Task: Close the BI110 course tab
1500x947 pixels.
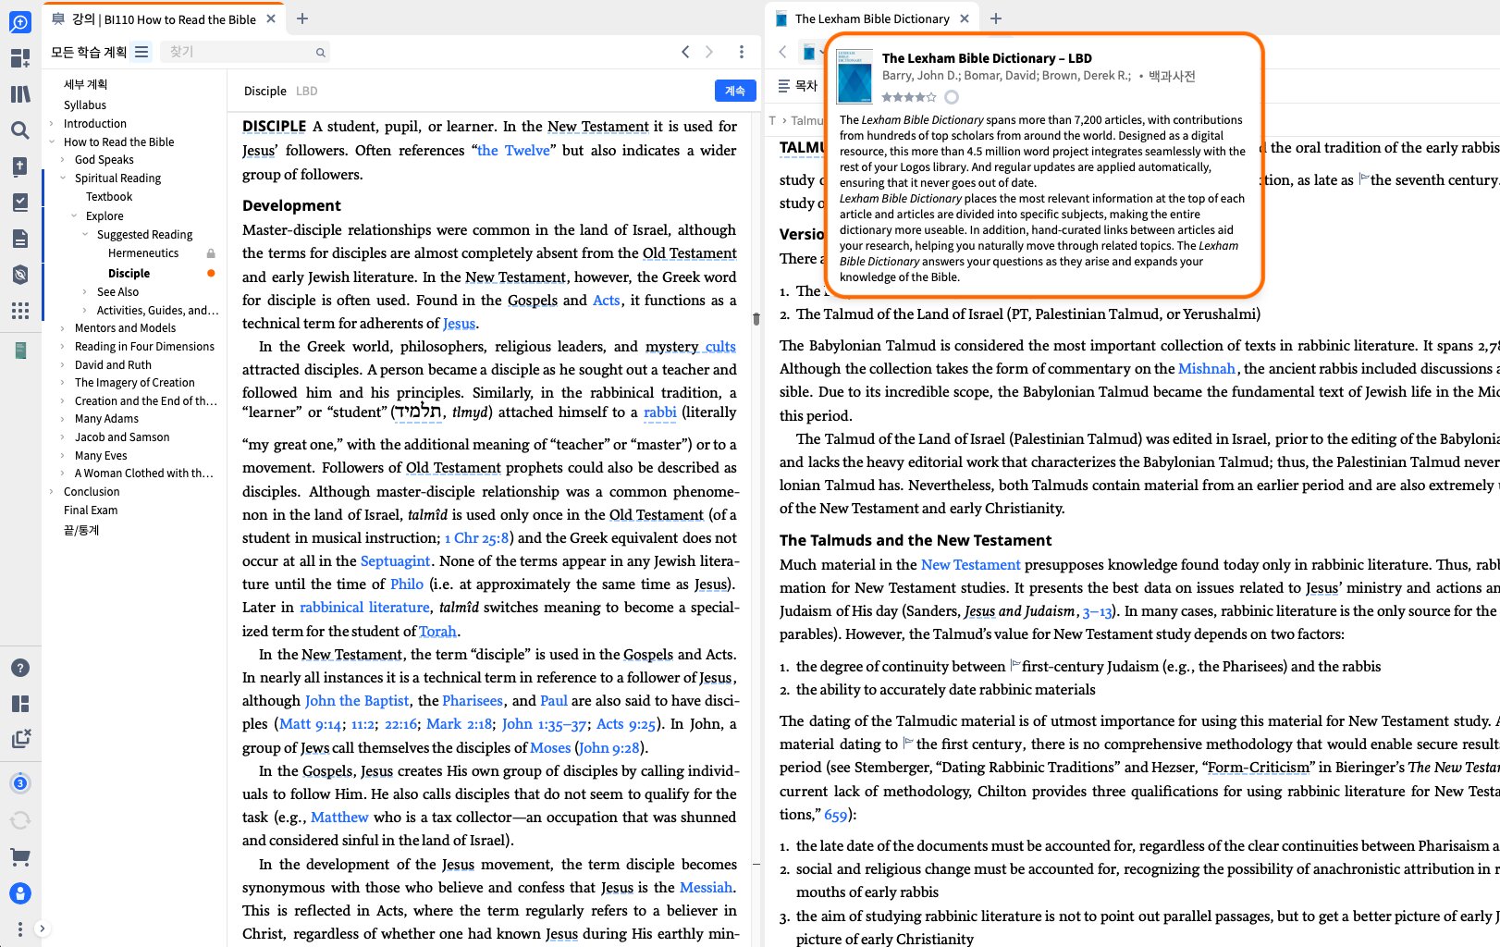Action: point(271,18)
